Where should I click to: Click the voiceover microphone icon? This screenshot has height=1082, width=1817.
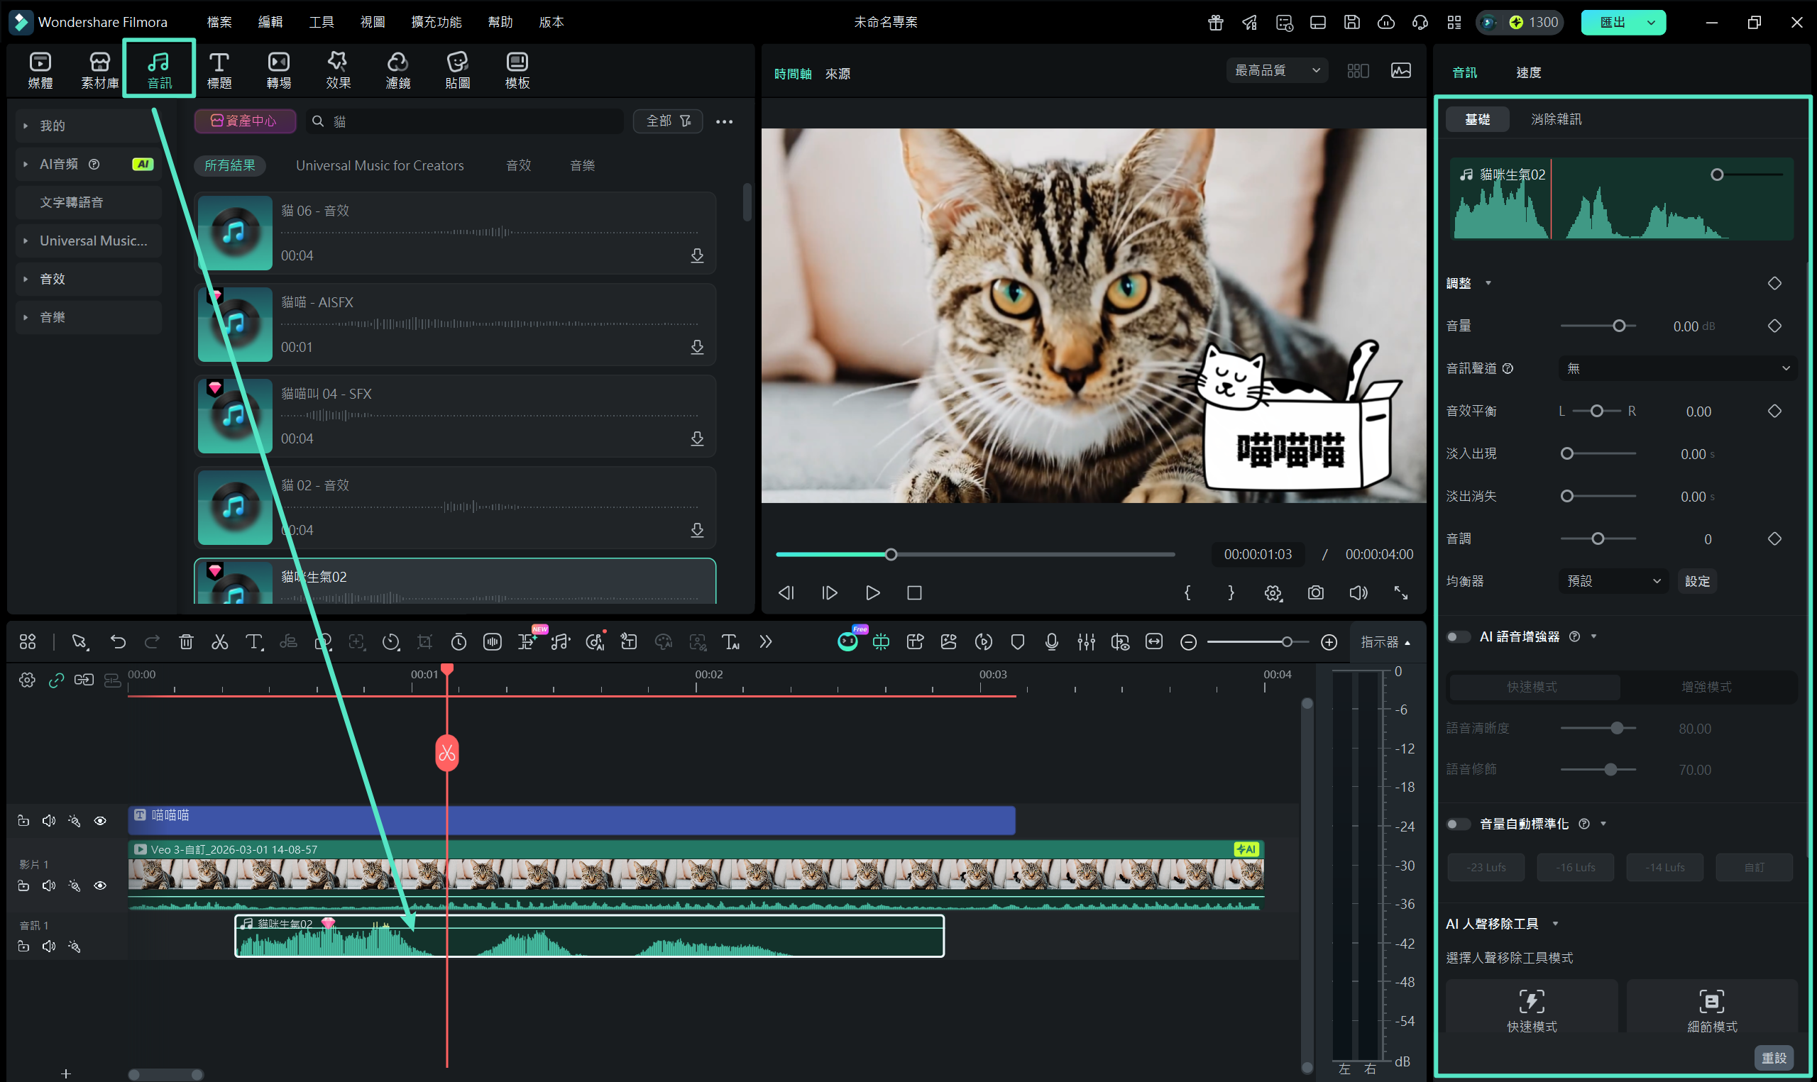[1051, 642]
